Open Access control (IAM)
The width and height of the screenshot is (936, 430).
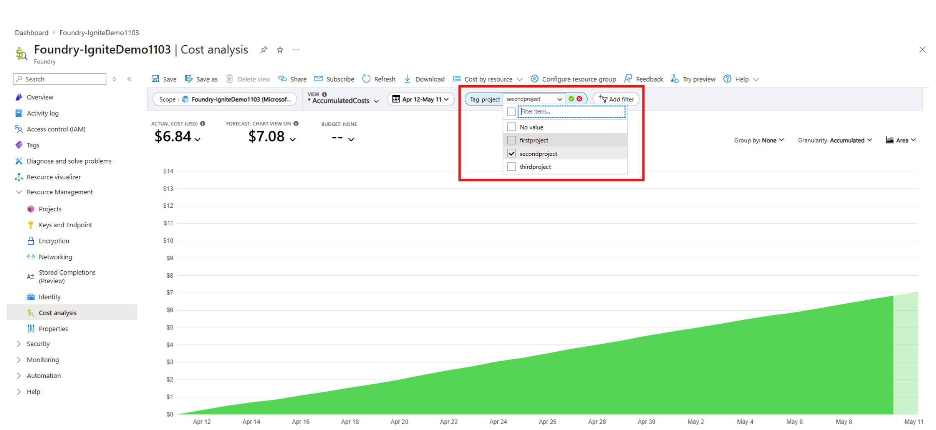(x=56, y=129)
